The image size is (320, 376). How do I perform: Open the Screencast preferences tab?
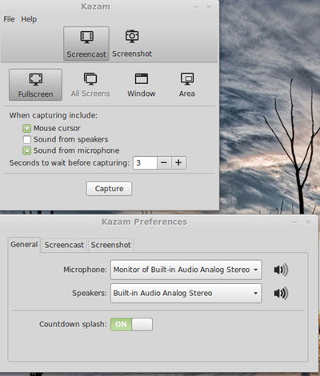click(64, 245)
